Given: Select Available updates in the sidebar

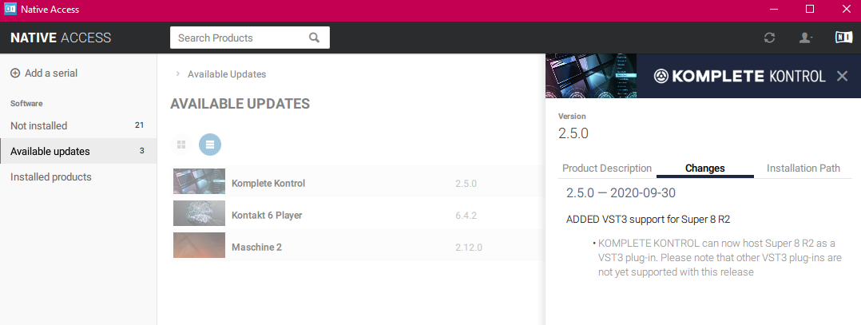Looking at the screenshot, I should tap(50, 151).
